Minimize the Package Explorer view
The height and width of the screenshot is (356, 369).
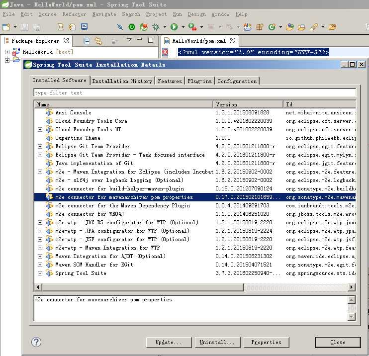click(139, 39)
